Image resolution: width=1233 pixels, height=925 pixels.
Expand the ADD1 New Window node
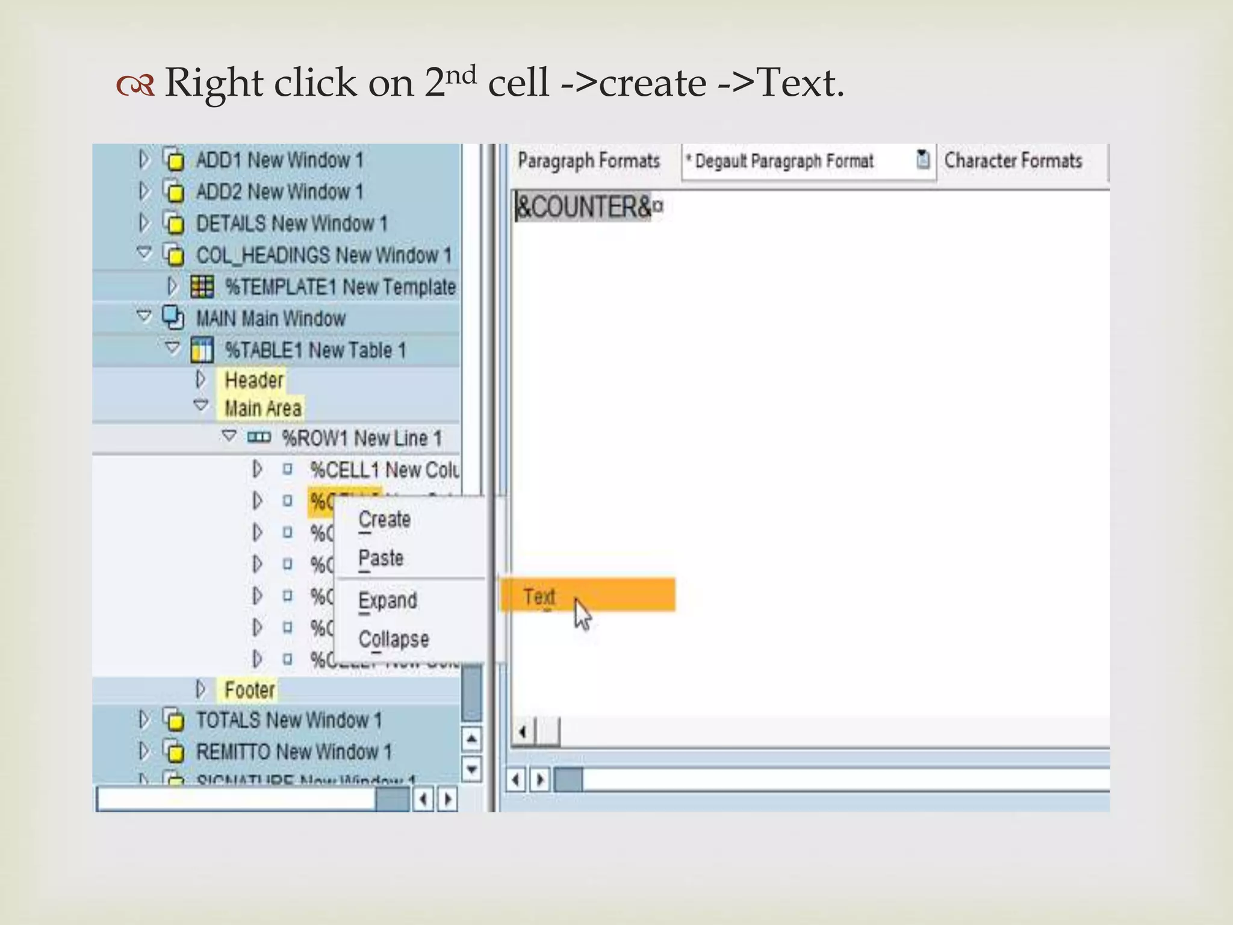(143, 160)
